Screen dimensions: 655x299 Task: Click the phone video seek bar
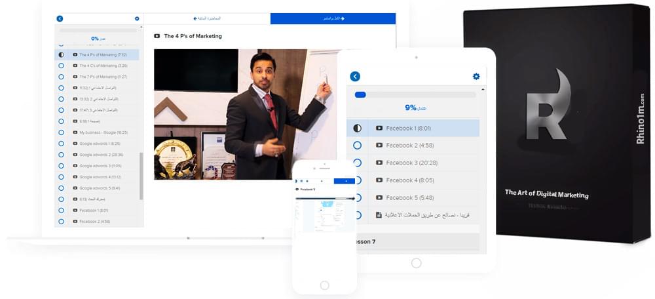[x=325, y=198]
